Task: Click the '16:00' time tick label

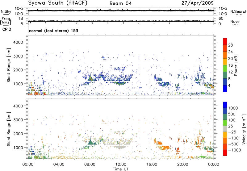Action: pyautogui.click(x=152, y=165)
